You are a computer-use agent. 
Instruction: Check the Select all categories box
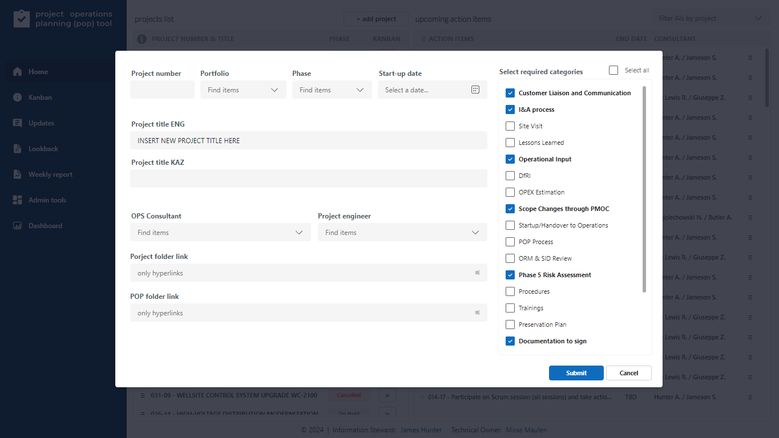[613, 70]
